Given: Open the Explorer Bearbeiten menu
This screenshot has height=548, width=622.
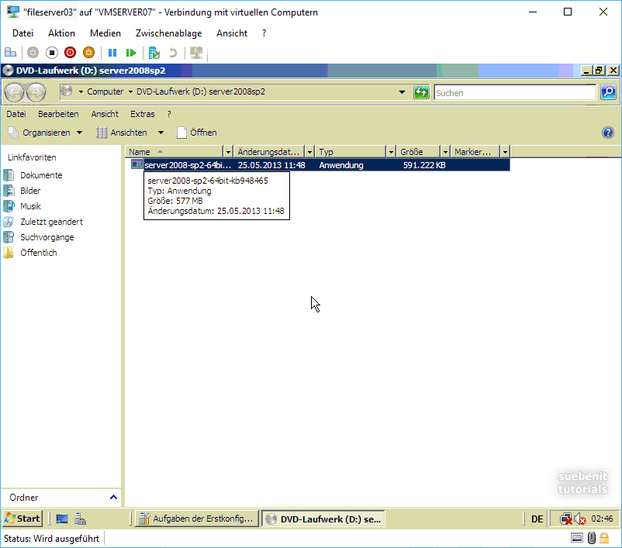Looking at the screenshot, I should (58, 114).
